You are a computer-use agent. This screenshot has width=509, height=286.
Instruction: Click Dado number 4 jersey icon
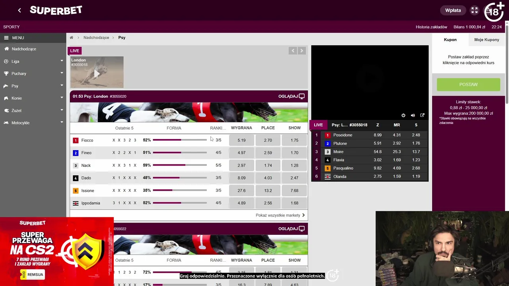76,178
